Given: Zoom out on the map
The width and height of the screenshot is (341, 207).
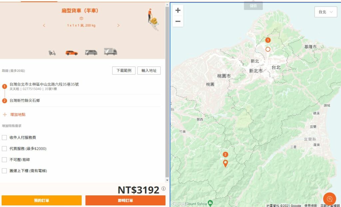Looking at the screenshot, I should tap(178, 21).
